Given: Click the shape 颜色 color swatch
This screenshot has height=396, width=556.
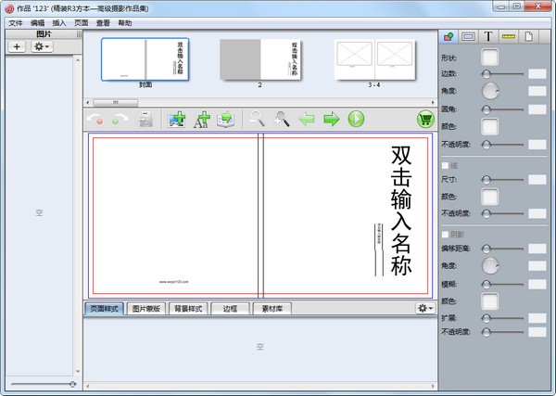Looking at the screenshot, I should coord(489,127).
